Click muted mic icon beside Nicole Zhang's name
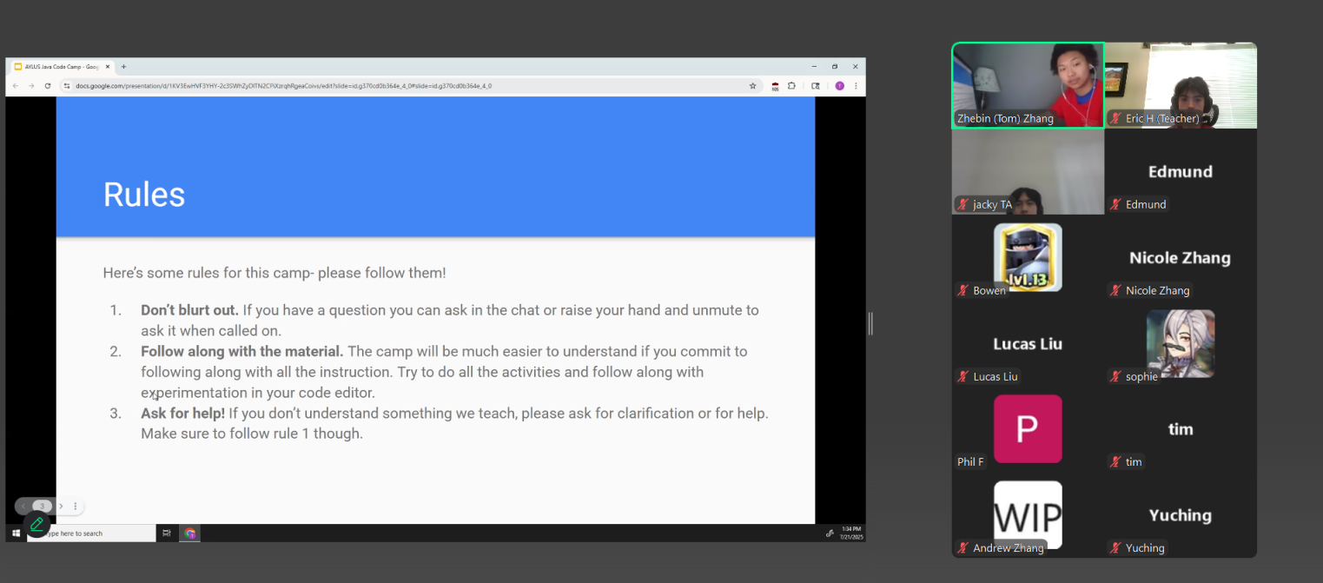 [1115, 291]
